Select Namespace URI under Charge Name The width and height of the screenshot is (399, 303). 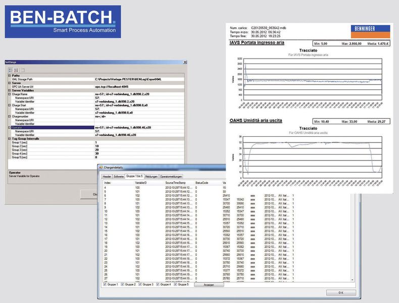(24, 98)
